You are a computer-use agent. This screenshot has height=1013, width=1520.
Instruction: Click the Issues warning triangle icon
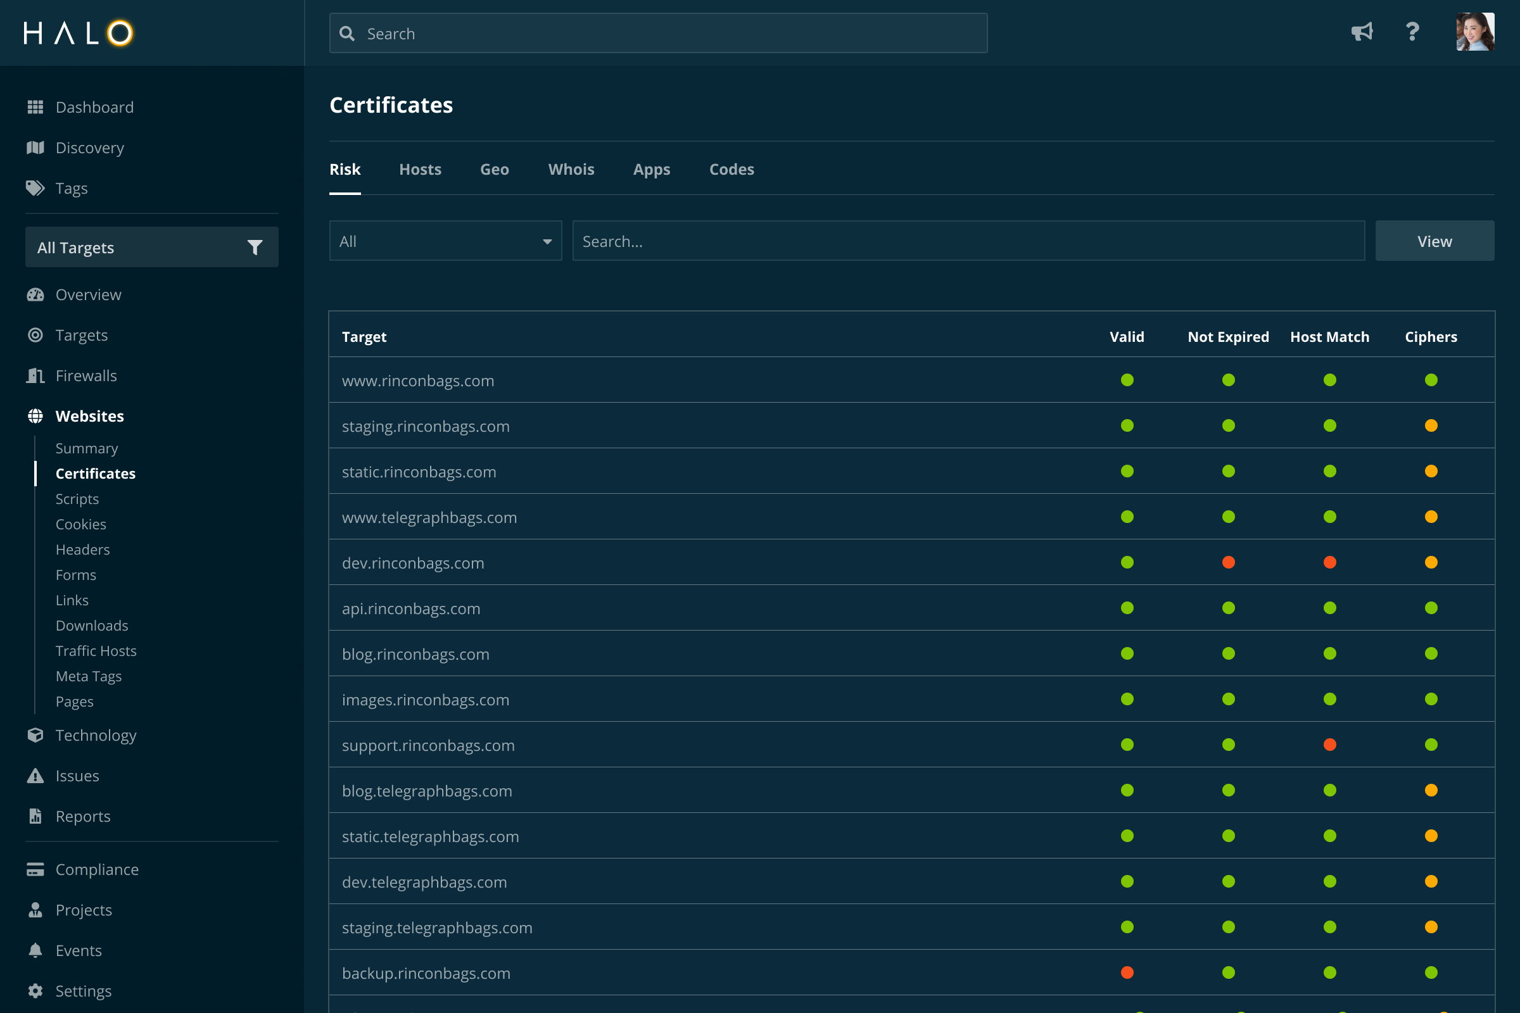(x=35, y=776)
